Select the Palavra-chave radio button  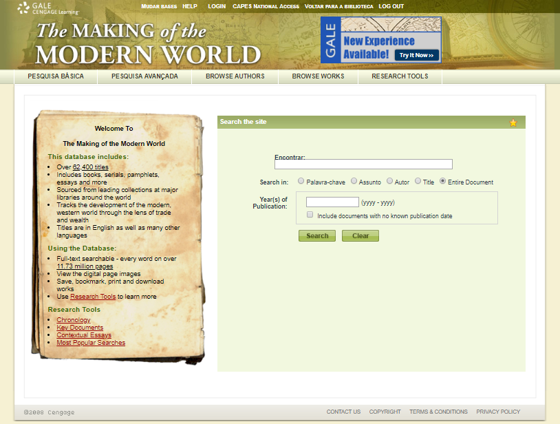click(301, 182)
